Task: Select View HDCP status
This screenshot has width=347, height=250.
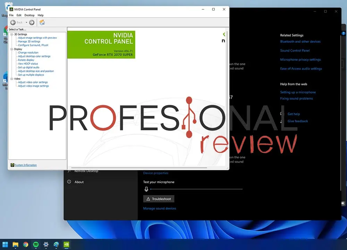Action: 28,64
